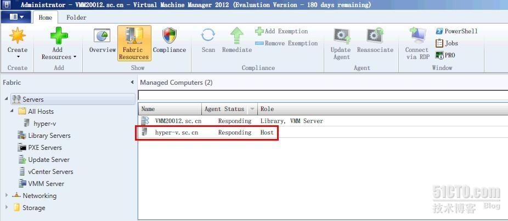Select PXE Servers
The width and height of the screenshot is (508, 221).
pyautogui.click(x=40, y=148)
